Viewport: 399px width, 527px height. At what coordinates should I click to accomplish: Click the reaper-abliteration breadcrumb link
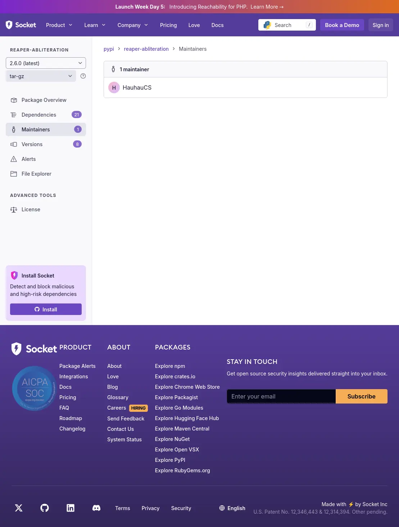coord(146,49)
